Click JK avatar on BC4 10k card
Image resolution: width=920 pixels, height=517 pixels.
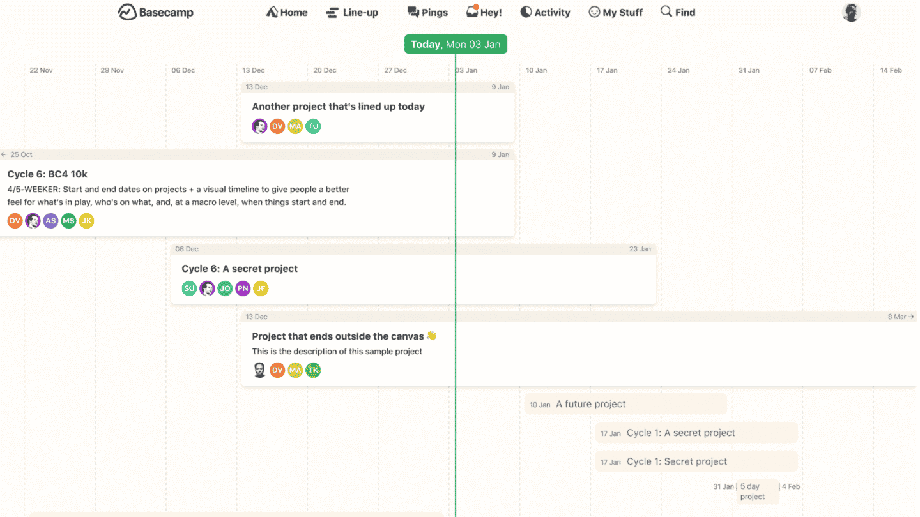click(86, 221)
